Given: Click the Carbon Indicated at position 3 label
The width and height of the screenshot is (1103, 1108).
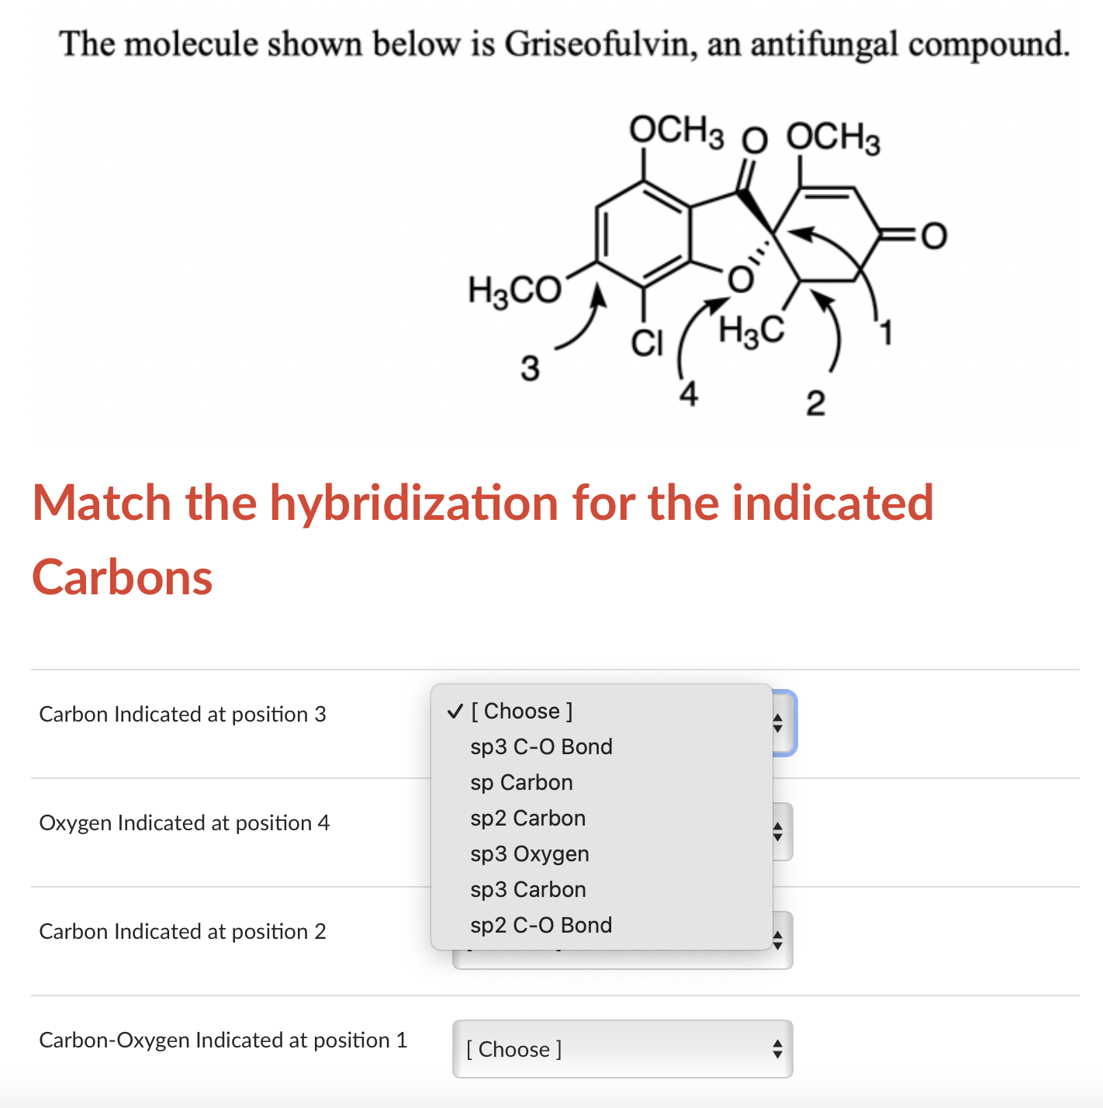Looking at the screenshot, I should pyautogui.click(x=183, y=714).
